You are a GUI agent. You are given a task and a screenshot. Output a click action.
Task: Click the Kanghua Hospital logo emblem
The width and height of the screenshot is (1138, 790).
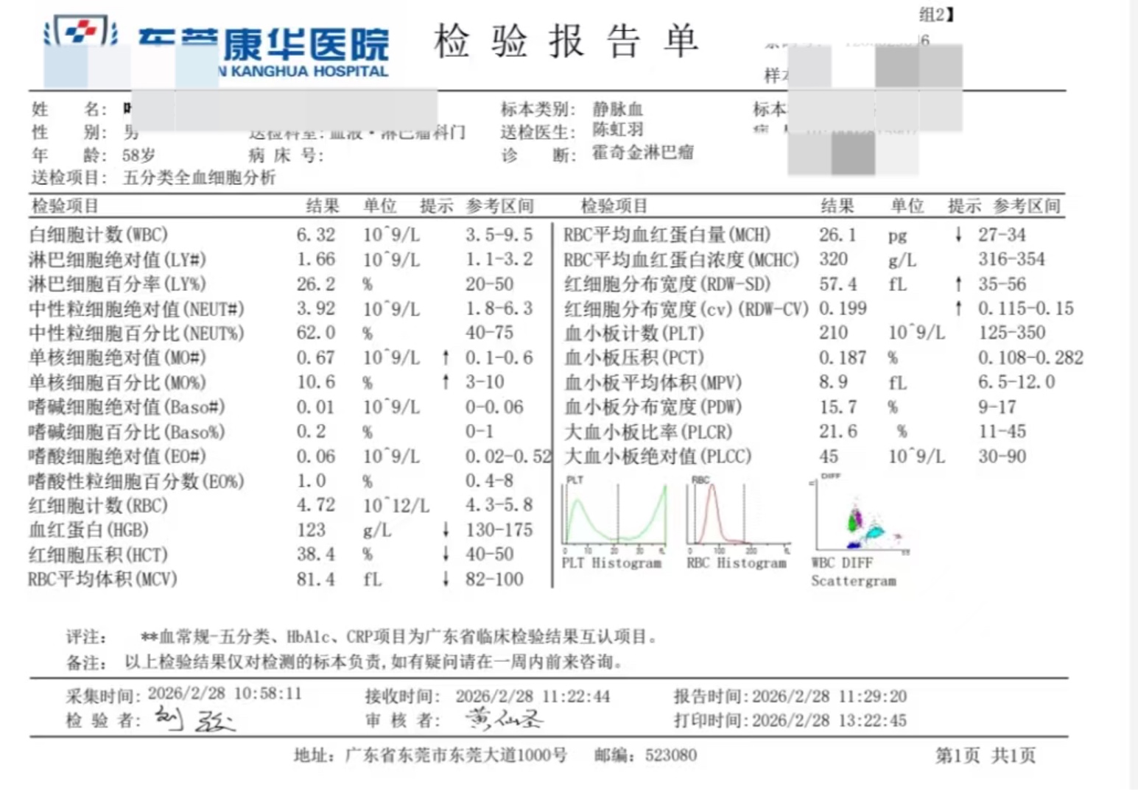[81, 32]
